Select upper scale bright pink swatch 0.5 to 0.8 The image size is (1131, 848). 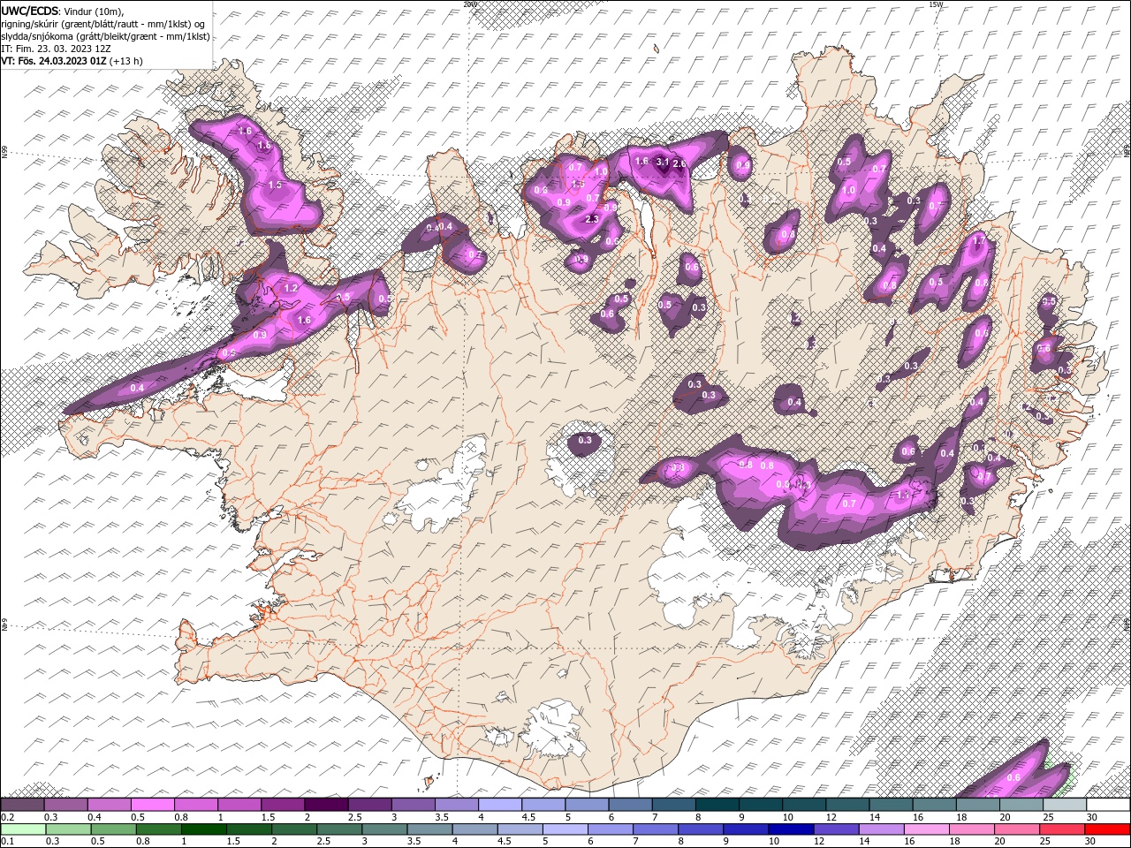(x=153, y=805)
